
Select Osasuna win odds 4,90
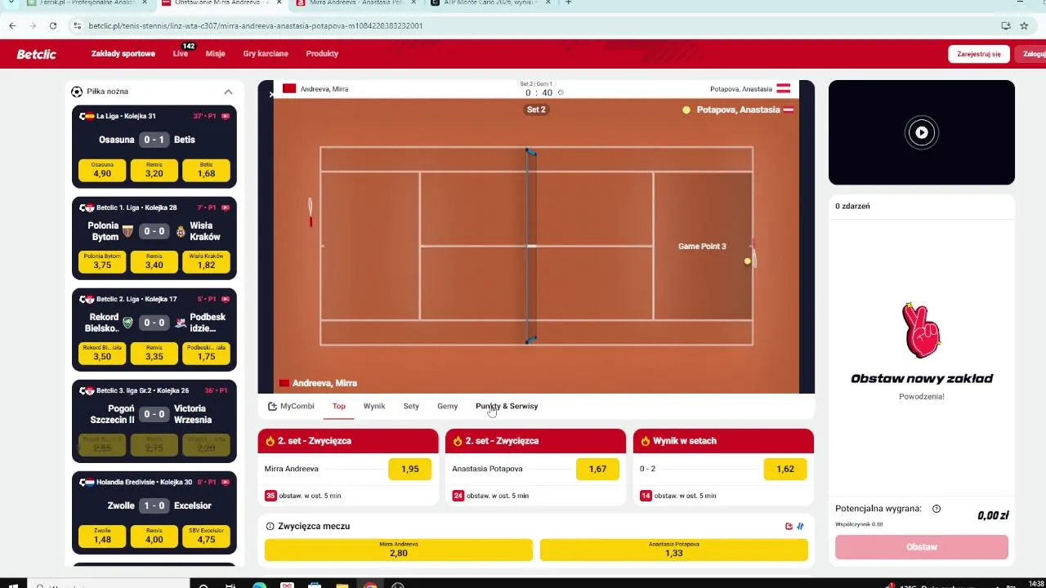point(102,170)
